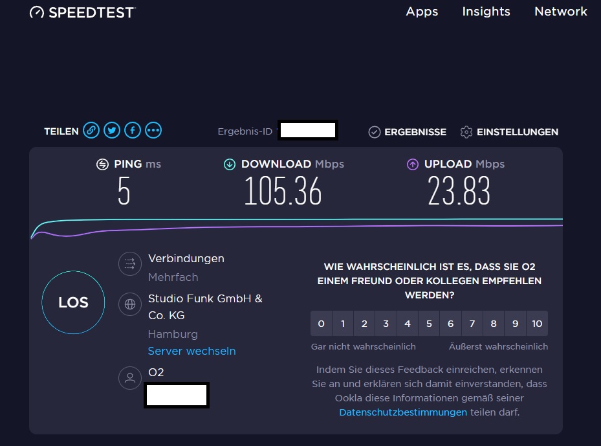This screenshot has height=446, width=601.
Task: Open EINSTELLUNGEN settings
Action: 518,132
